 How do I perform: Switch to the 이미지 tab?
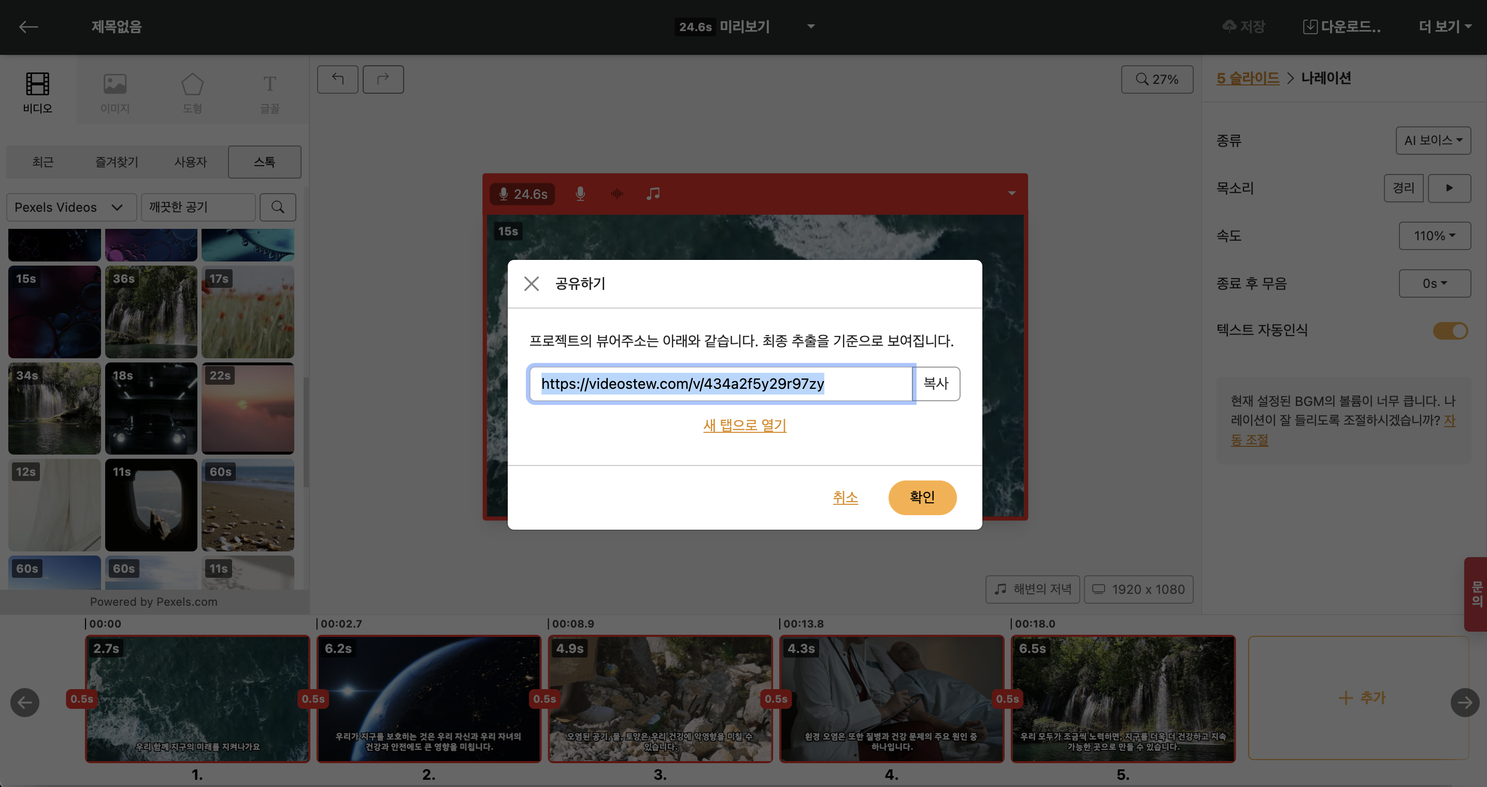coord(115,92)
